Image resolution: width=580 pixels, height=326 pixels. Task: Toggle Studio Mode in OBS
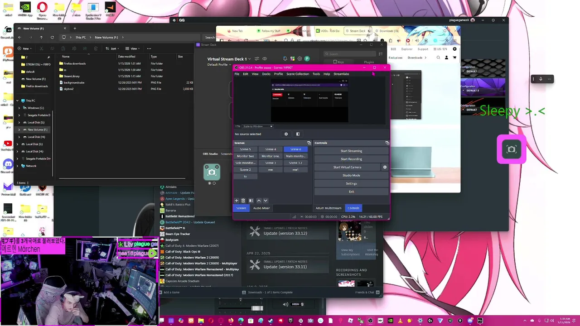point(351,175)
